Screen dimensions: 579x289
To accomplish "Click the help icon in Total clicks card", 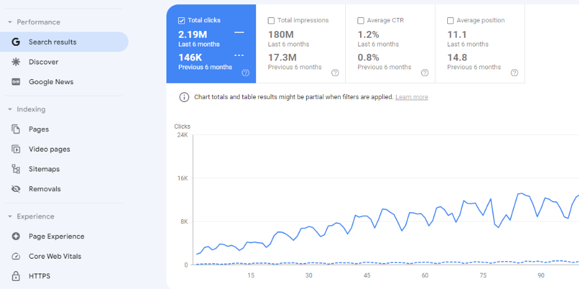I will click(x=246, y=72).
